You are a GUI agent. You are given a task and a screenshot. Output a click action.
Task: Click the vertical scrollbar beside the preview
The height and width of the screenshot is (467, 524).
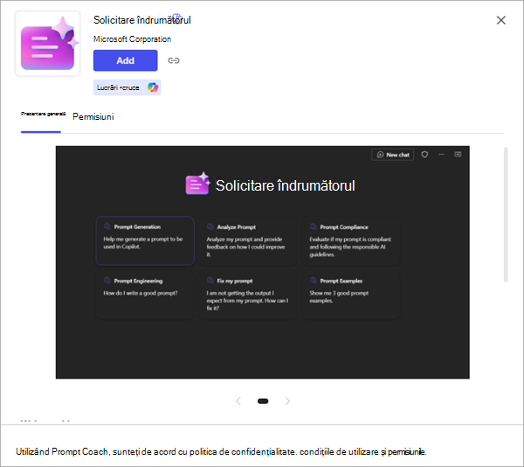506,214
